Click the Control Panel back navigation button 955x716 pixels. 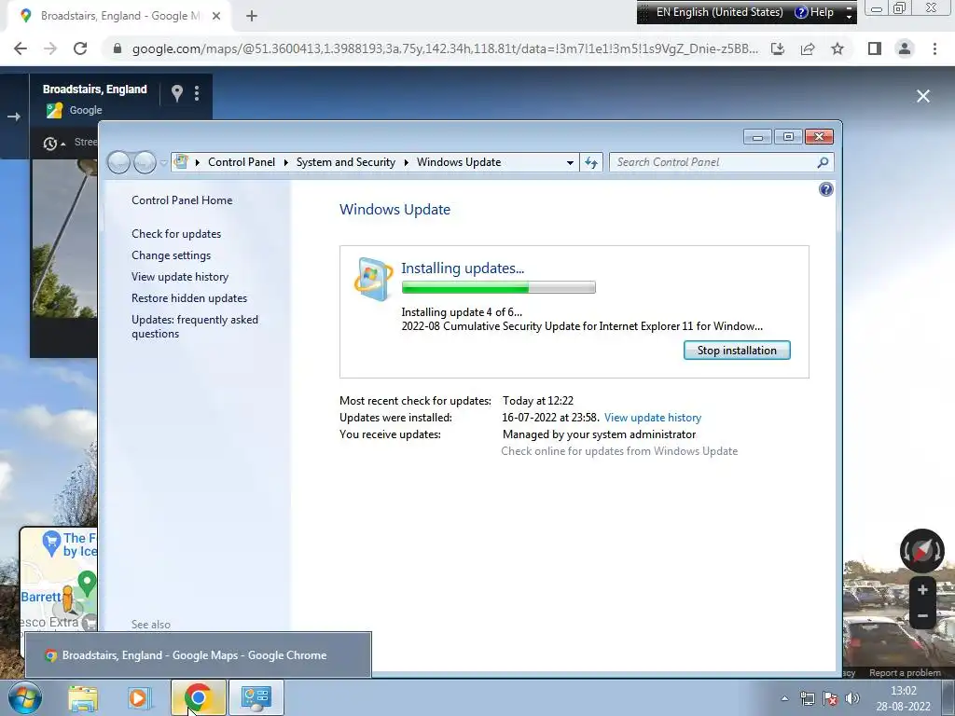coord(118,162)
